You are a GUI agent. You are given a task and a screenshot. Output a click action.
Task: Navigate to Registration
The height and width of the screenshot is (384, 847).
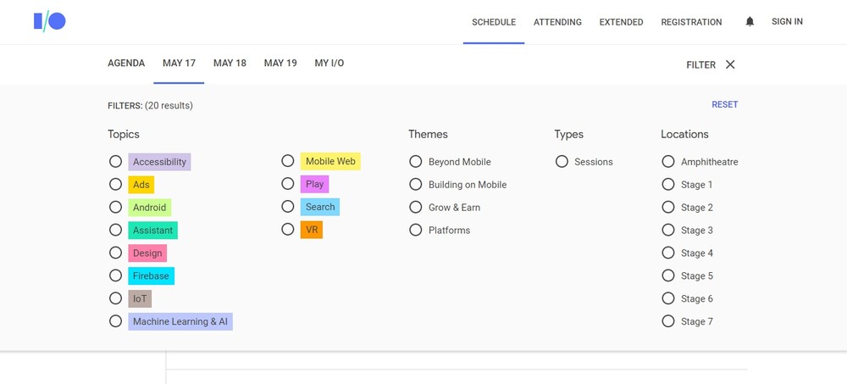[x=691, y=22]
